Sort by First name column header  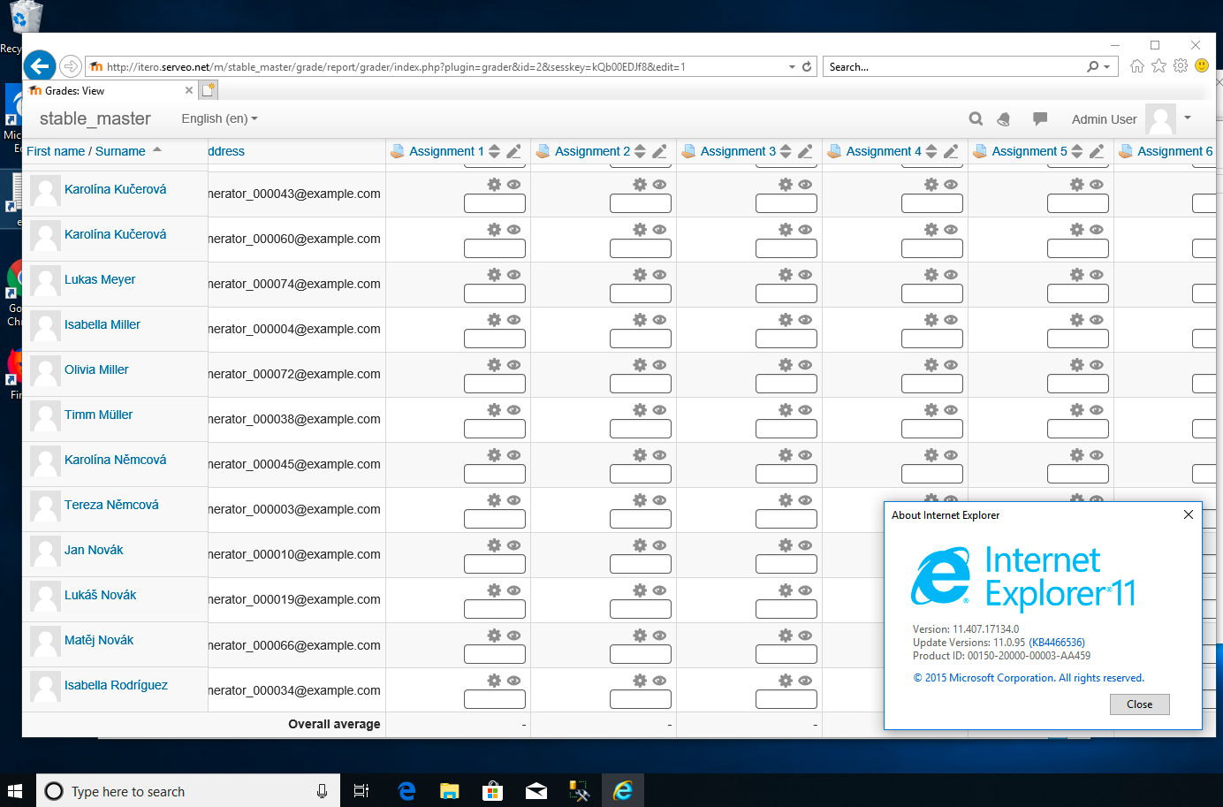pyautogui.click(x=56, y=151)
